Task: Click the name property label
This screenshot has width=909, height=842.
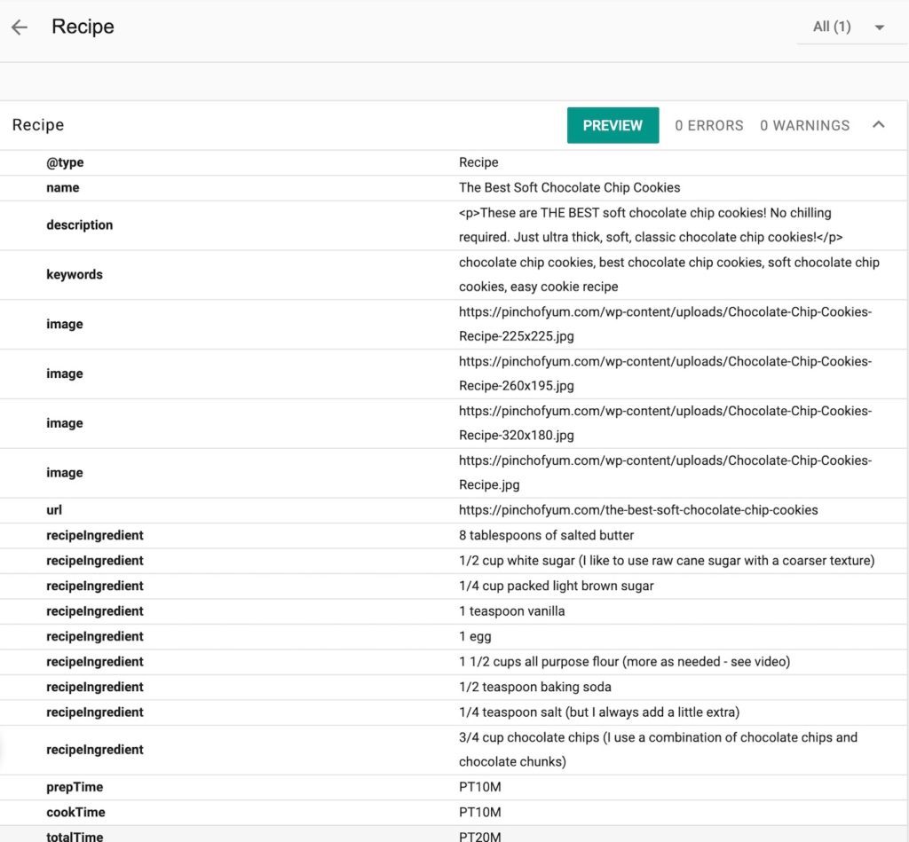Action: (63, 188)
